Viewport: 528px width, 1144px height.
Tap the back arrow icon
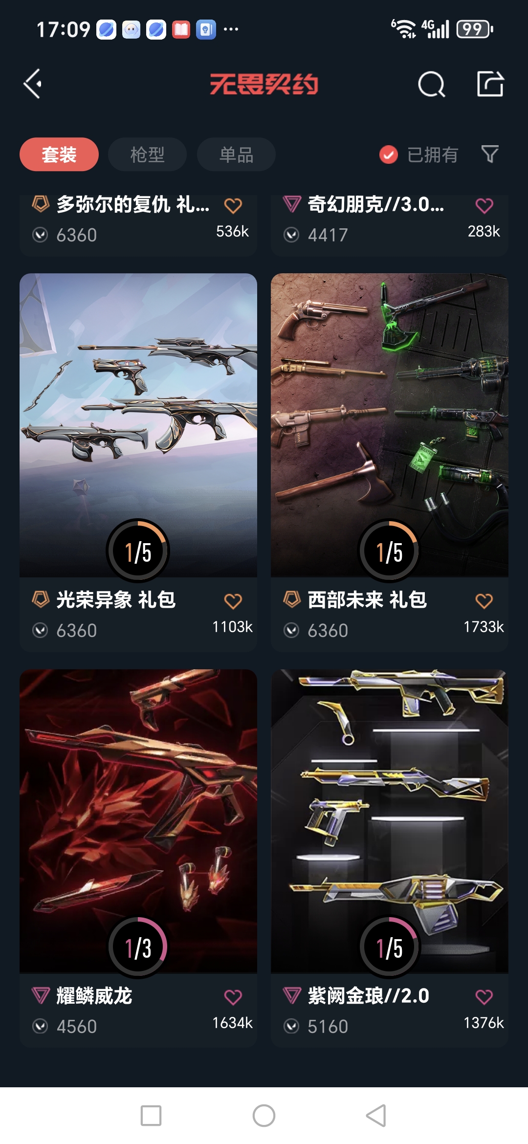[x=33, y=84]
